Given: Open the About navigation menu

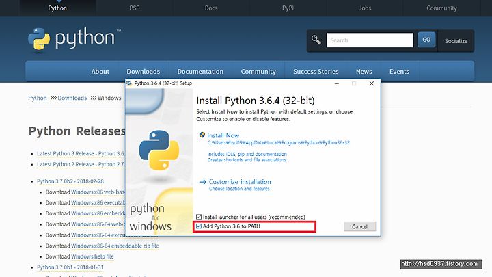Looking at the screenshot, I should pos(100,72).
